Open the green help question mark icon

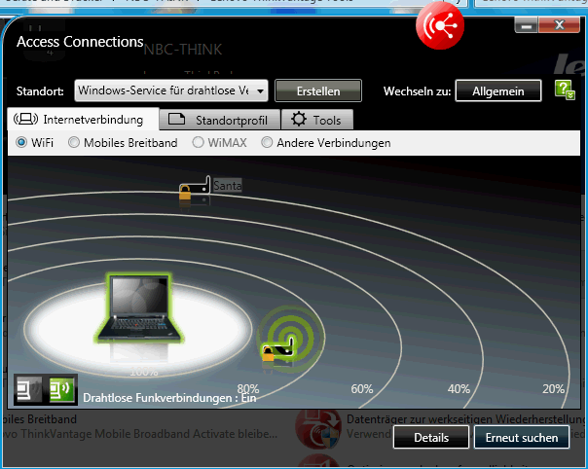[565, 90]
